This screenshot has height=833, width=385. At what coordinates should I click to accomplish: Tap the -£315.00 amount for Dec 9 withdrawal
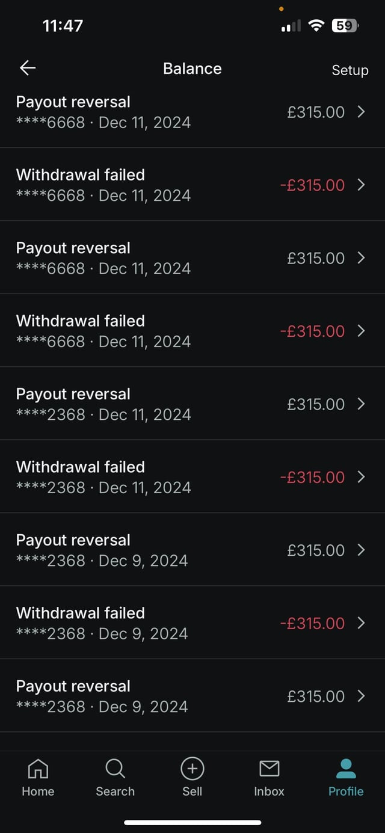[x=312, y=623]
